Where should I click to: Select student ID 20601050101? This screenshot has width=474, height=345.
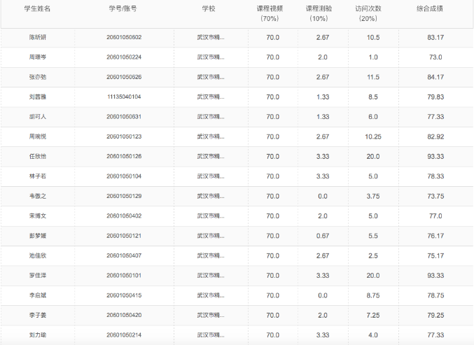coord(124,276)
